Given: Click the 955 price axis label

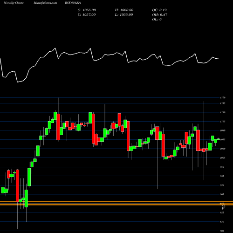Looking at the screenshot, I should [x=222, y=176].
